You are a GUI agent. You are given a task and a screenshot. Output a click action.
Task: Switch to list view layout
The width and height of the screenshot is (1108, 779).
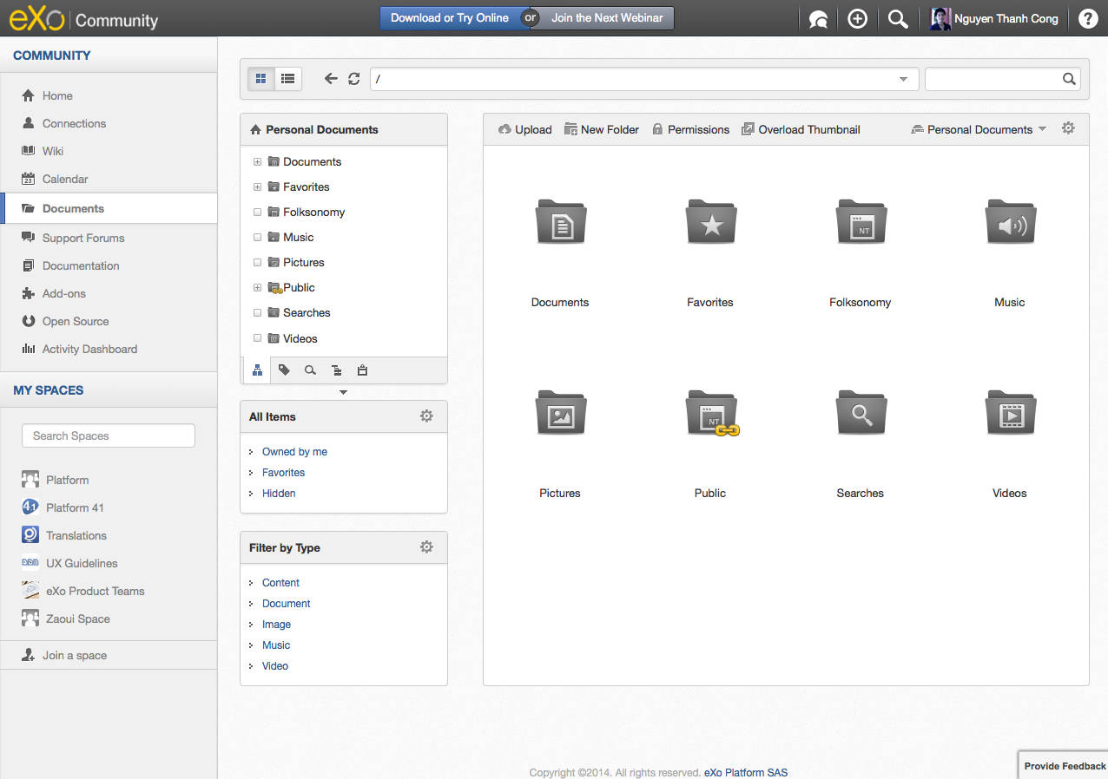click(x=287, y=79)
